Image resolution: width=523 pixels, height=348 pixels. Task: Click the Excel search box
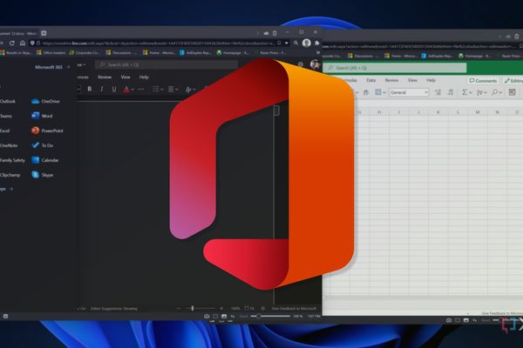click(395, 68)
